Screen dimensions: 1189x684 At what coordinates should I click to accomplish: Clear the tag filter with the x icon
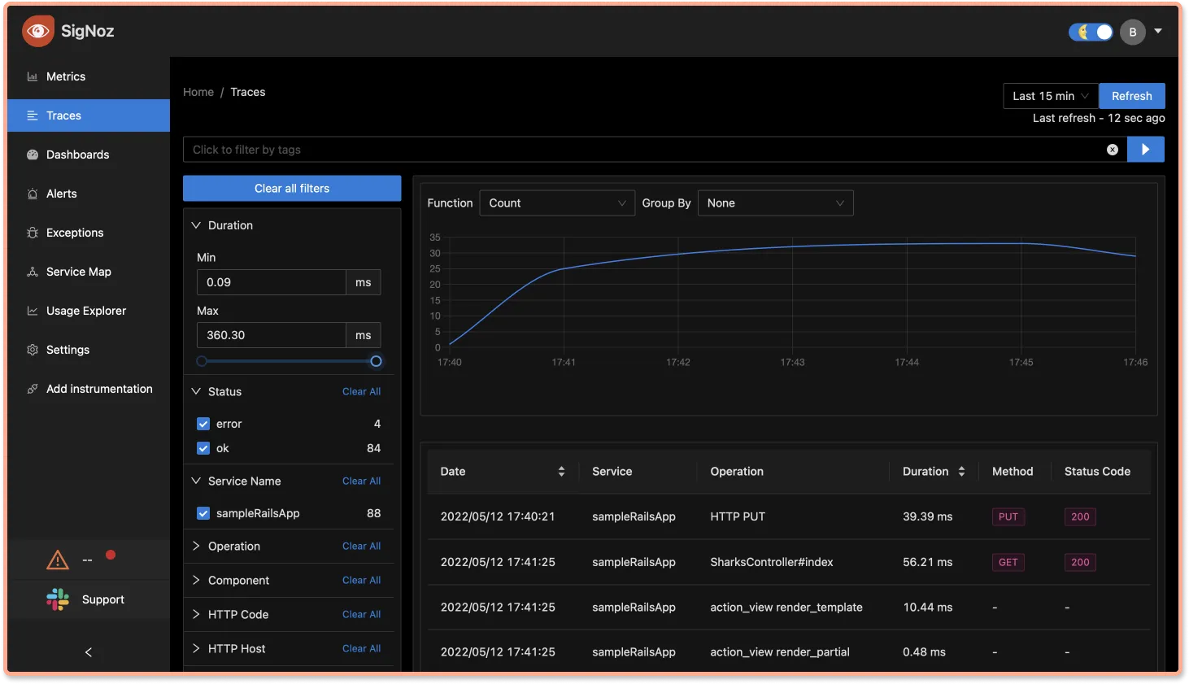(x=1113, y=150)
